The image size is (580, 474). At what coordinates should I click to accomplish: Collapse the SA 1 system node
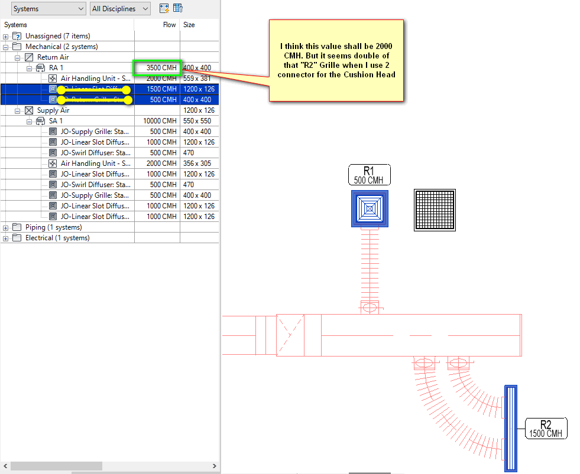click(29, 122)
